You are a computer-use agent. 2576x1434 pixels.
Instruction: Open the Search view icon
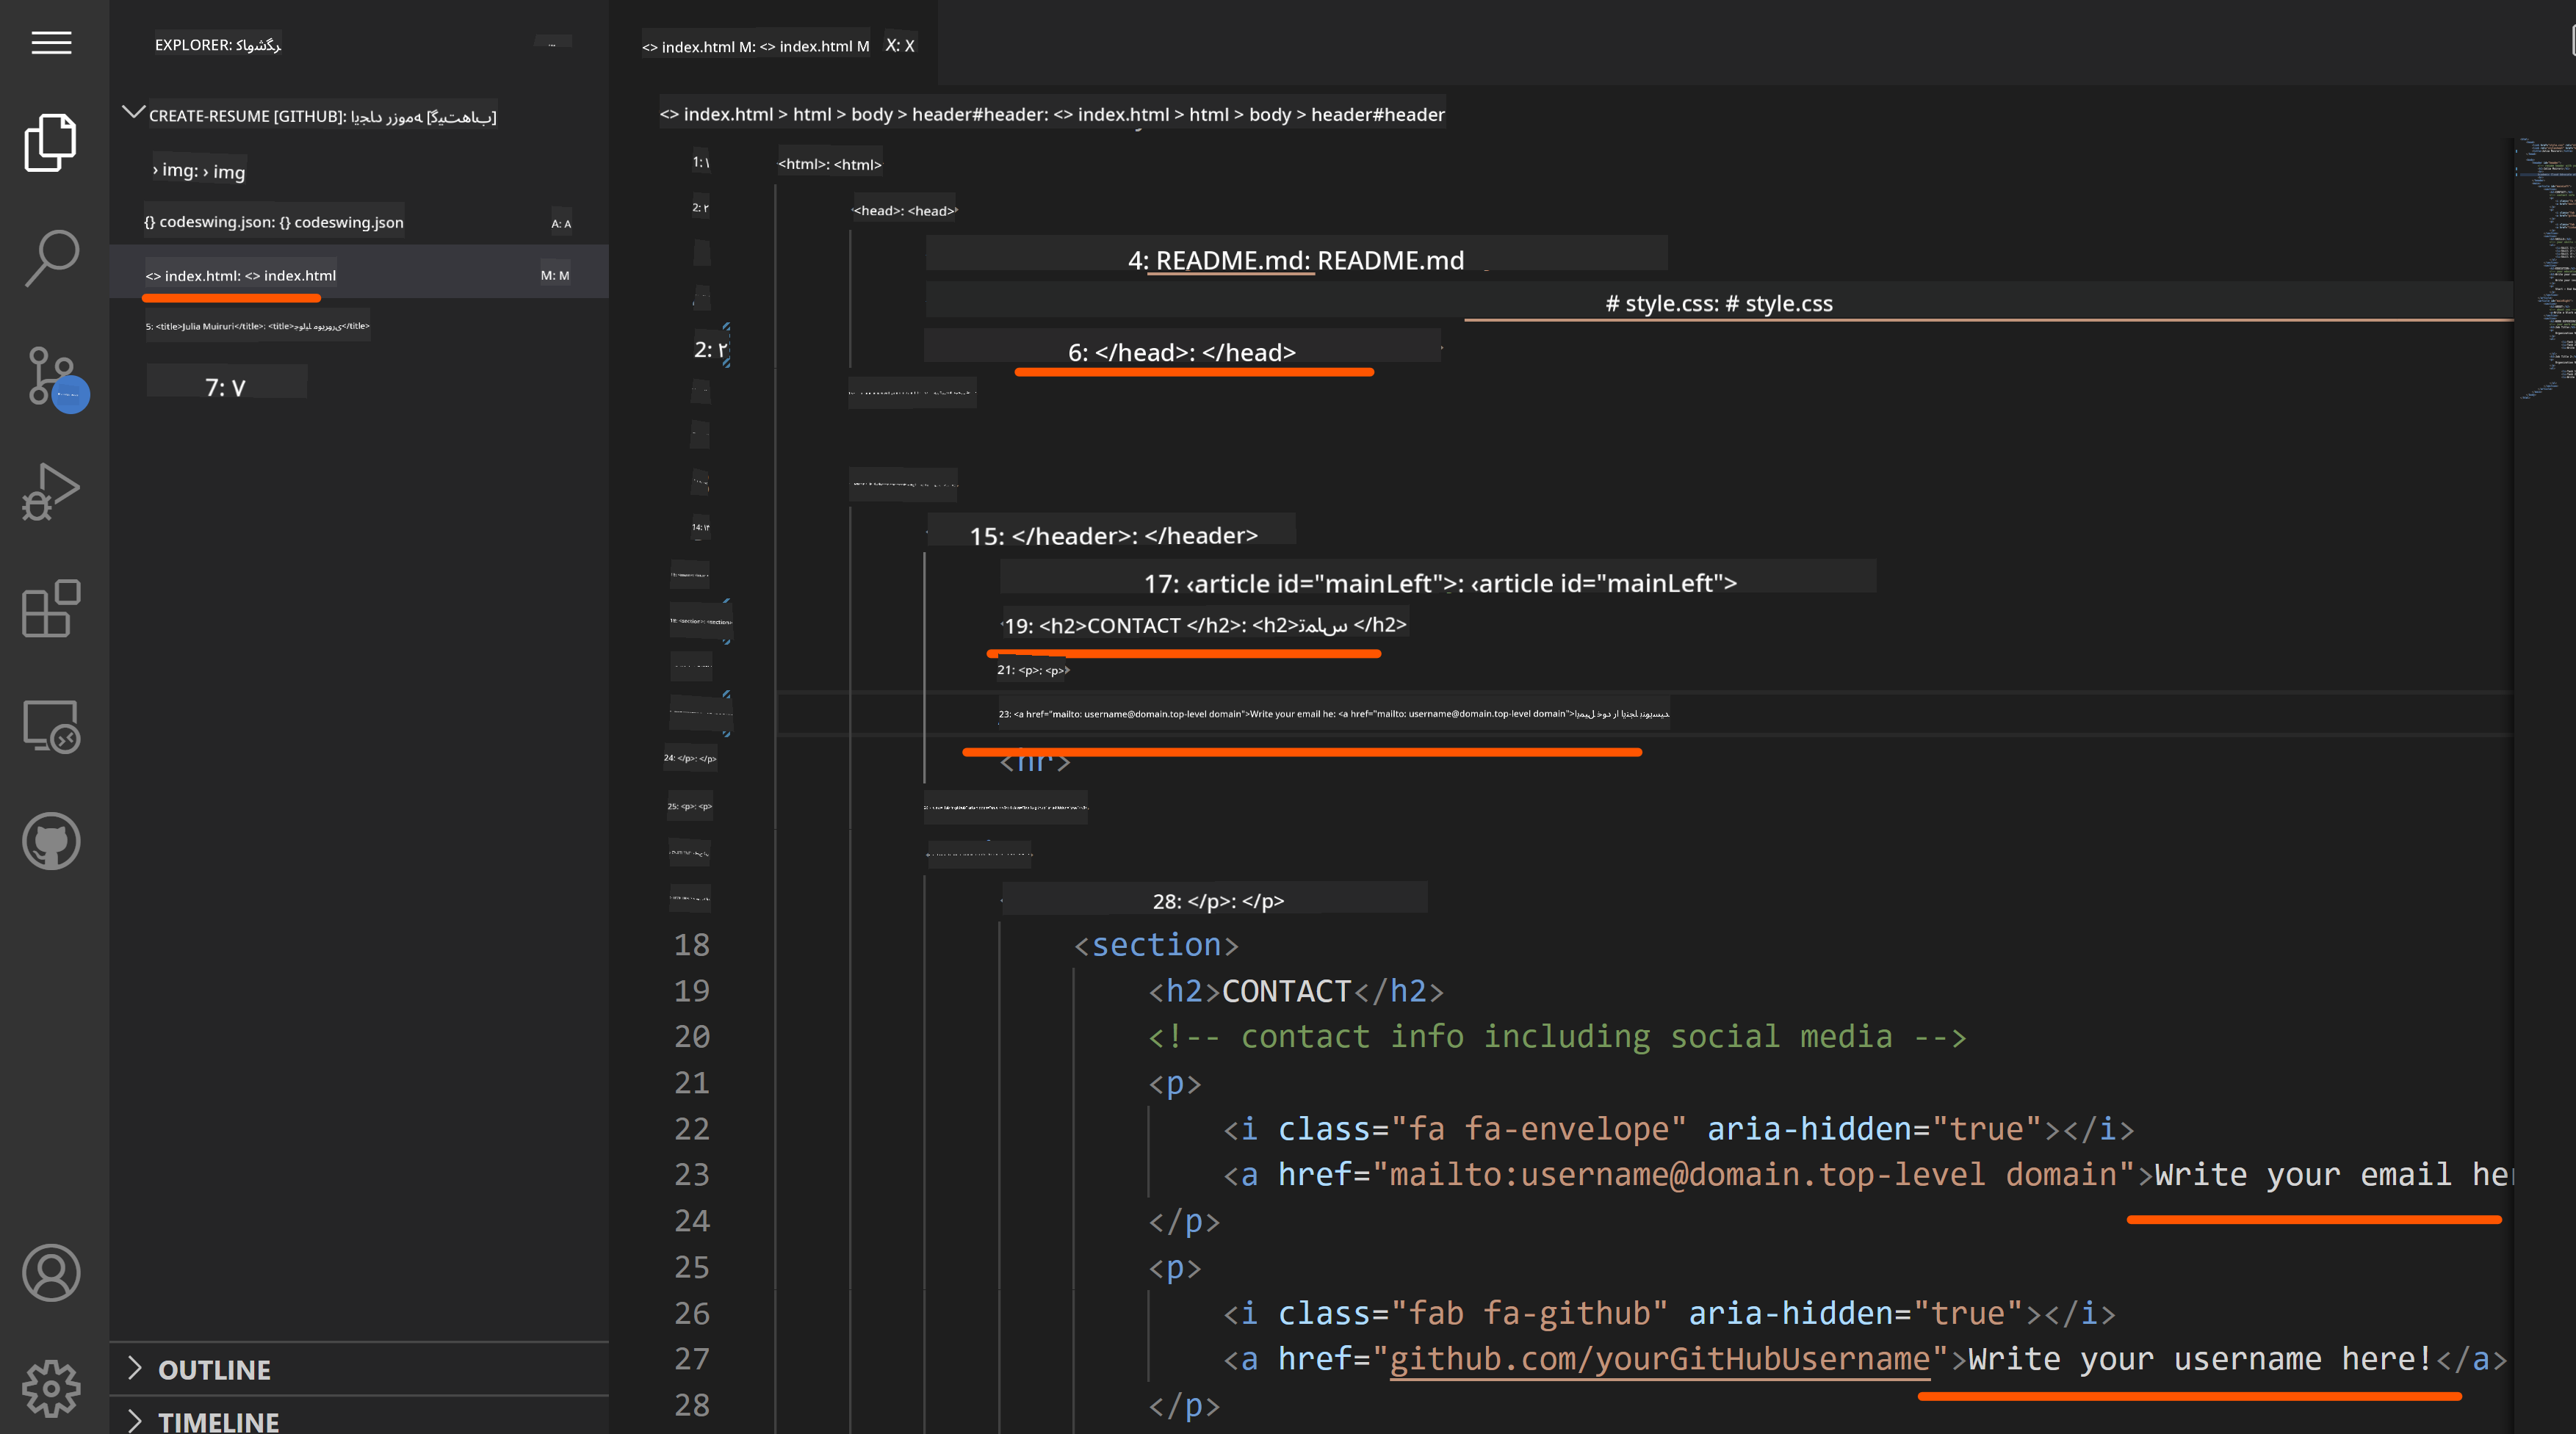[51, 258]
